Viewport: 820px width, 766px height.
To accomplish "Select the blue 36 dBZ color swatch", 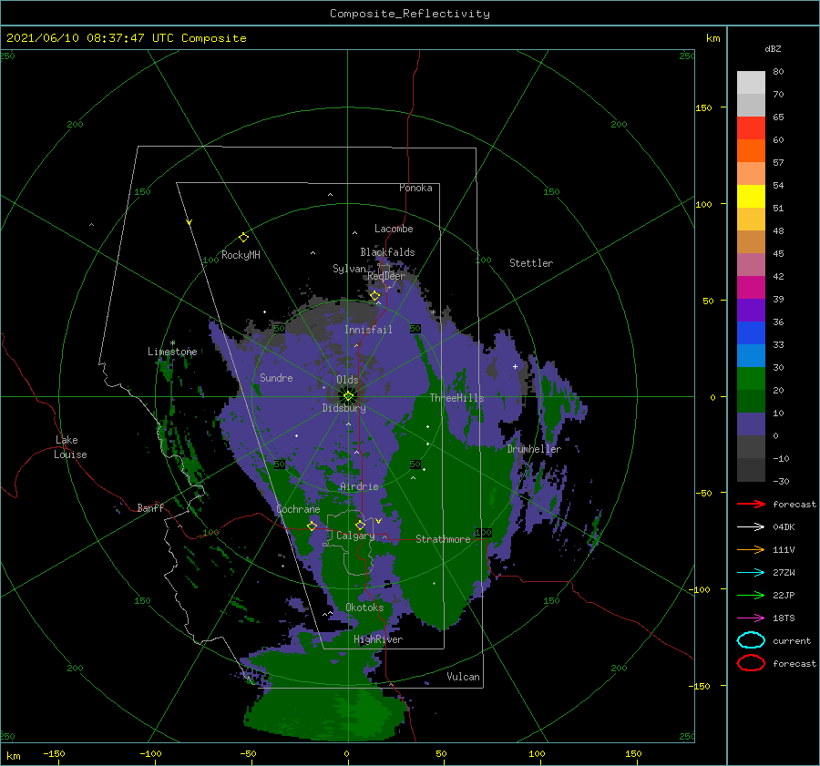I will tap(751, 332).
